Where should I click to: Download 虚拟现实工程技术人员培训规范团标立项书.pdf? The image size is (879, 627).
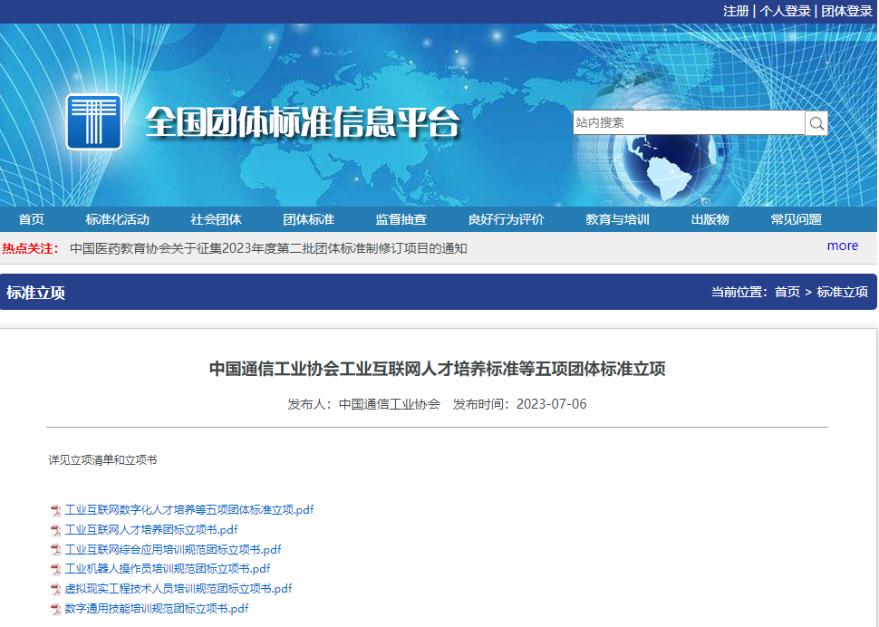(x=179, y=589)
